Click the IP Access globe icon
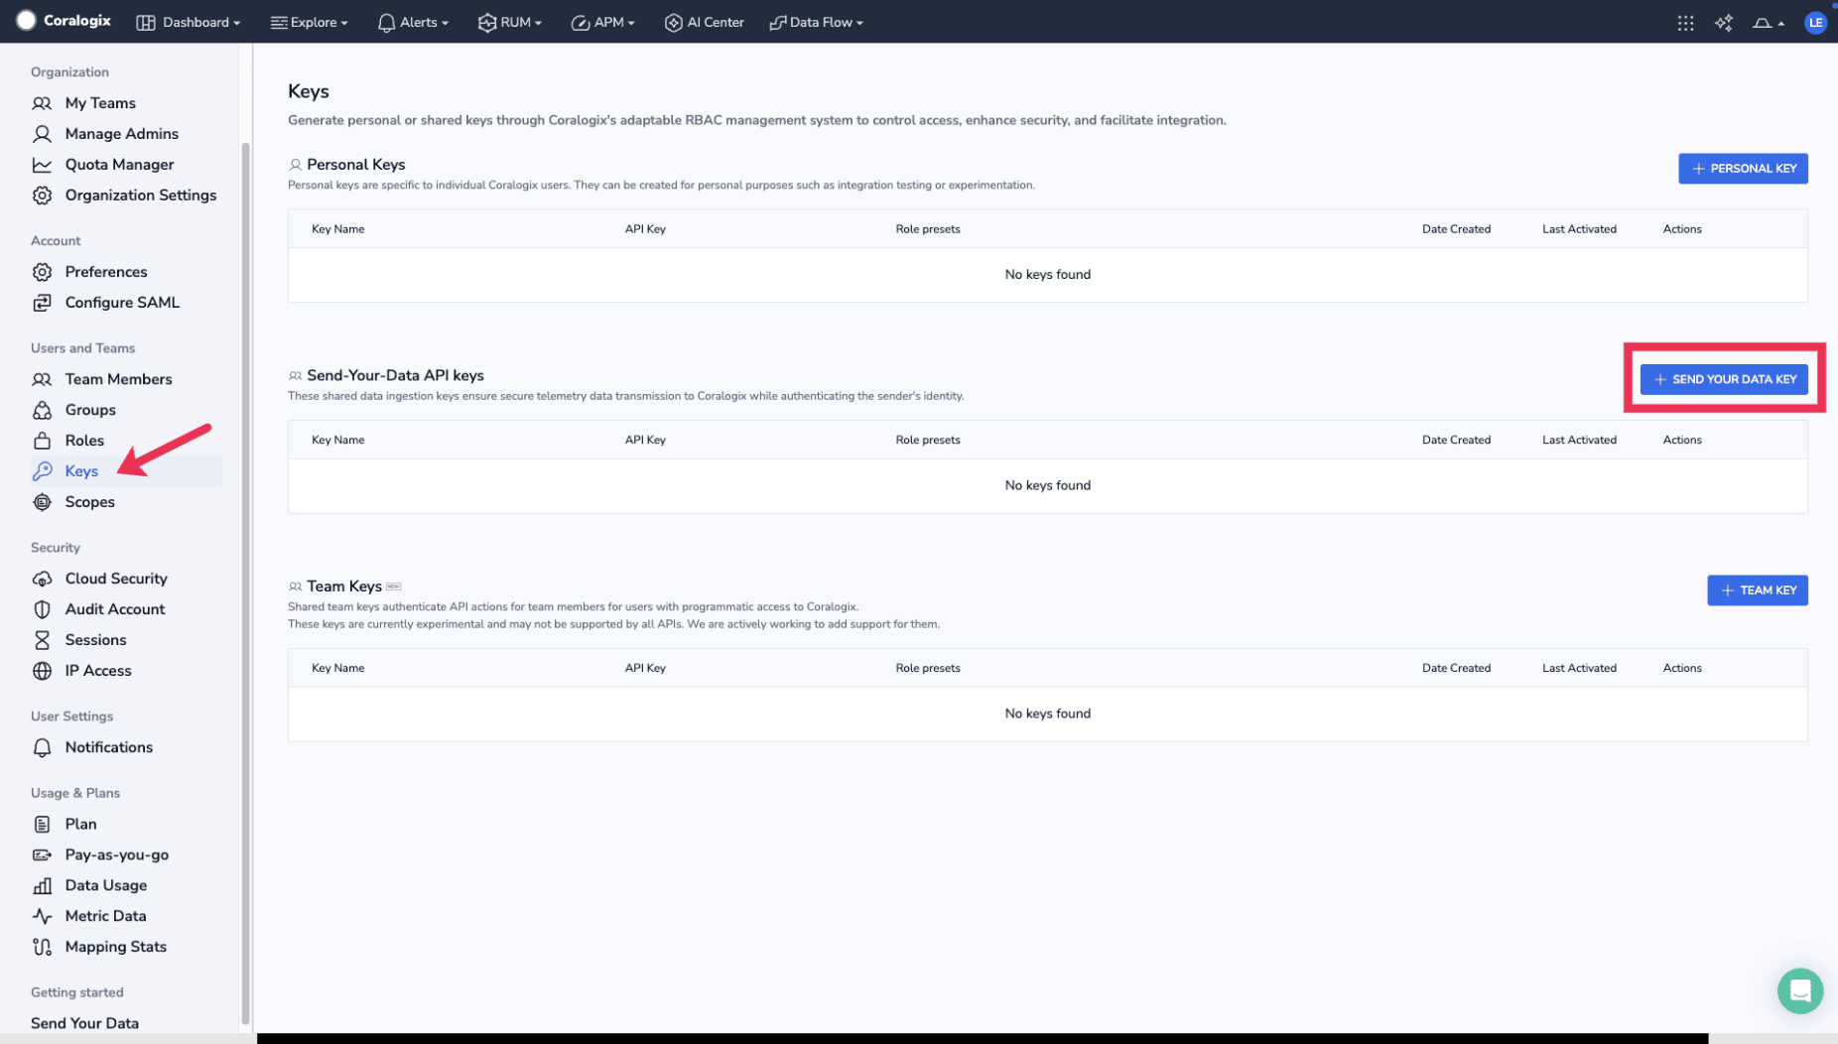This screenshot has height=1044, width=1838. (x=42, y=671)
